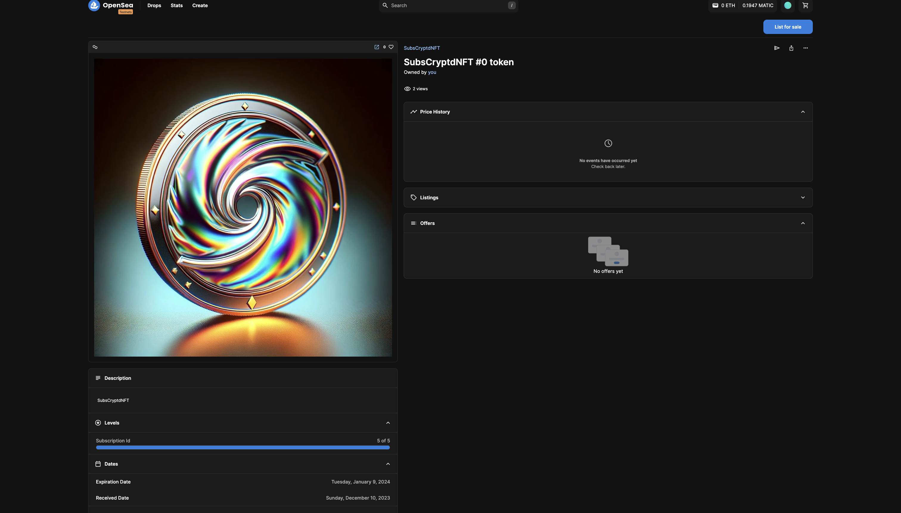Viewport: 901px width, 513px height.
Task: Expand the Listings section
Action: (x=803, y=198)
